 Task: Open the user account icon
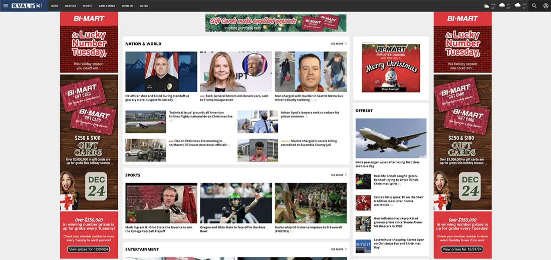[545, 5]
